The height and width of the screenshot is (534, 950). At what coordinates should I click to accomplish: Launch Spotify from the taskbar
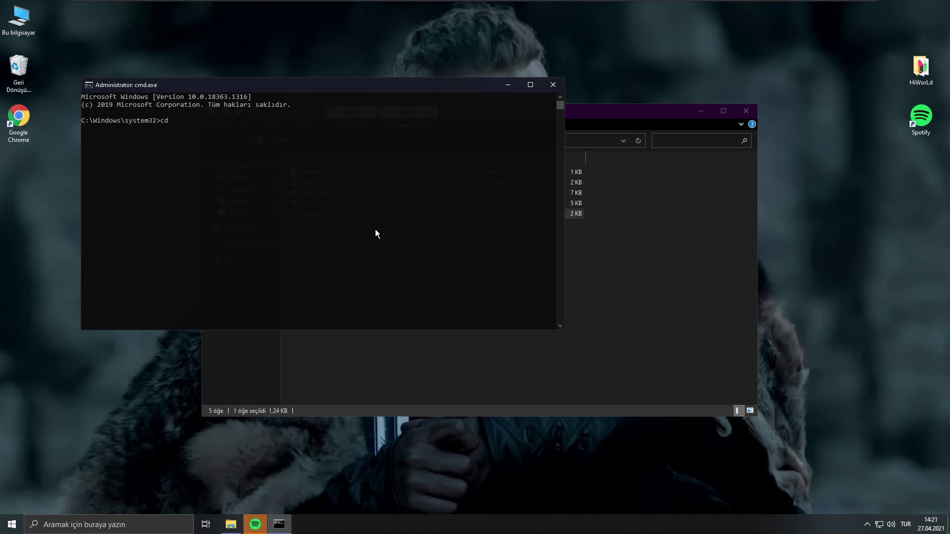tap(255, 524)
